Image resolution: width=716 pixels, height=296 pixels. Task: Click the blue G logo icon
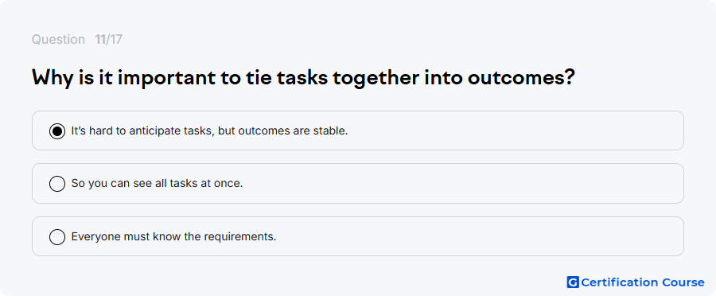tap(573, 282)
